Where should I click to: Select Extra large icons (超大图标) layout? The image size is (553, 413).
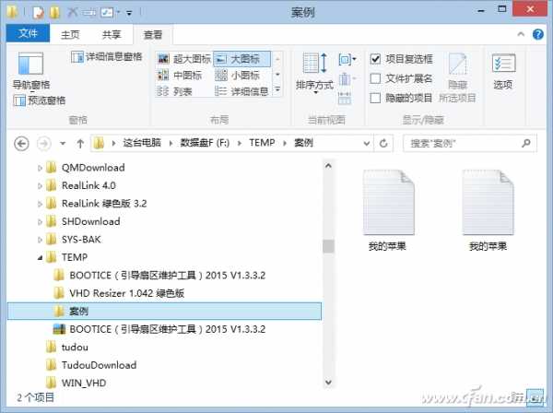coord(183,59)
